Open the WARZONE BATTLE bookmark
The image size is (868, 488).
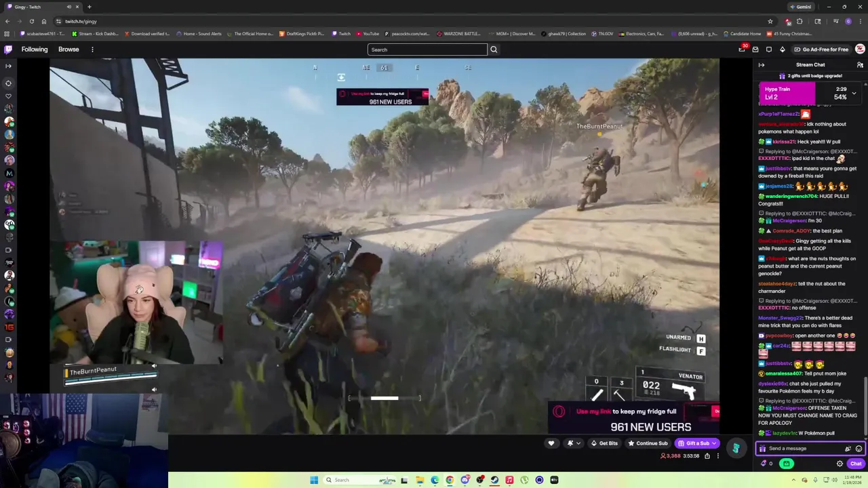(459, 34)
